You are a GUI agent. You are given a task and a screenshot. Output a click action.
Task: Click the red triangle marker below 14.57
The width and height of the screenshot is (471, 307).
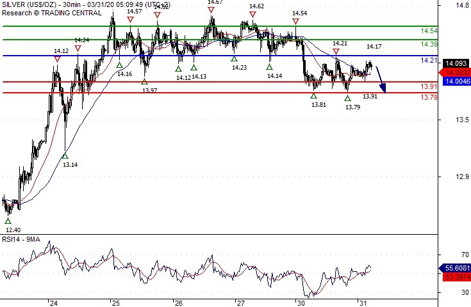(131, 20)
